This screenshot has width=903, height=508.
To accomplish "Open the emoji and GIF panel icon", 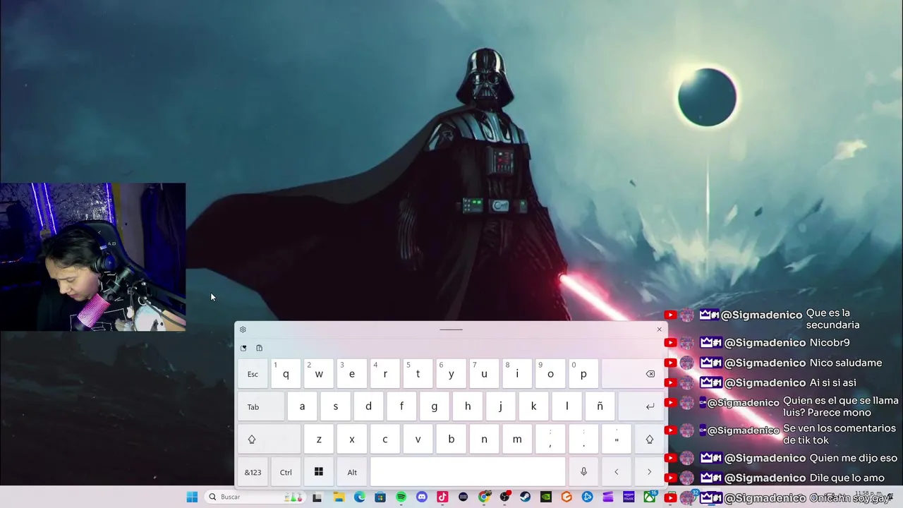I will (243, 348).
